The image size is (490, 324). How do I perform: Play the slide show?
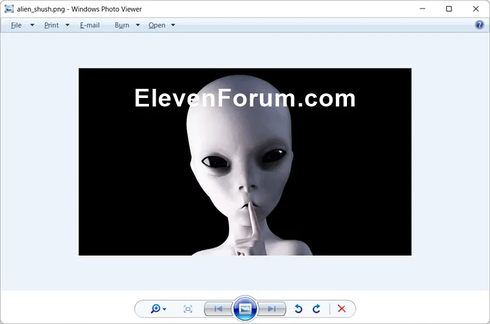tap(245, 309)
